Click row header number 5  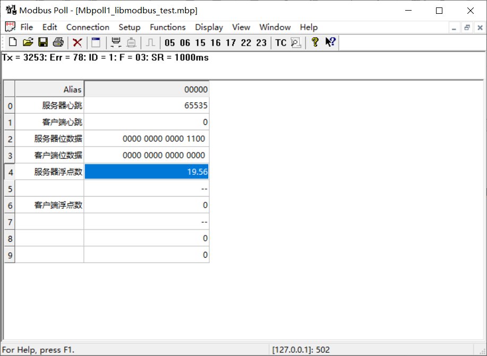coord(10,189)
